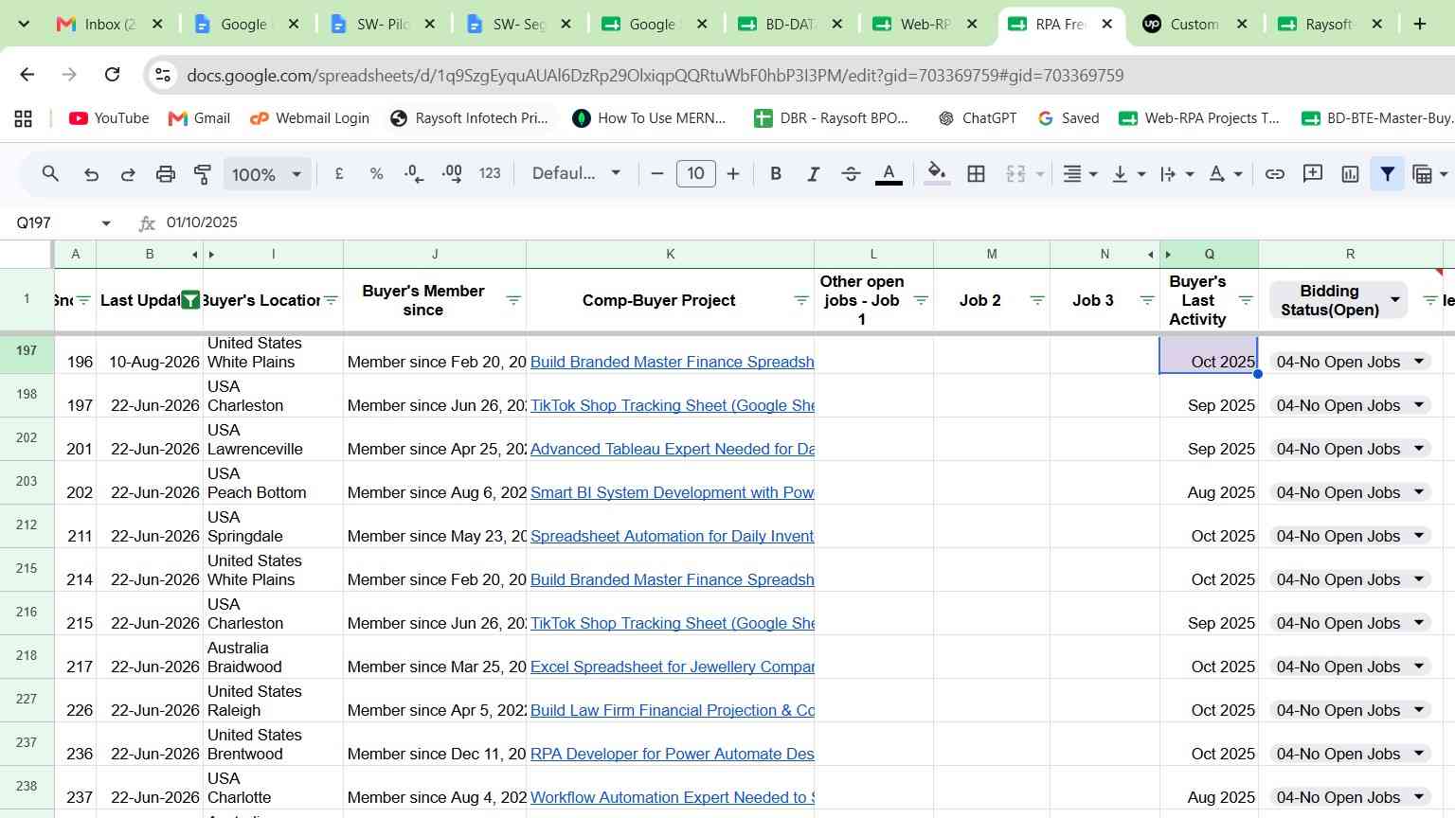Open RPA Developer for Power Automate link
The image size is (1455, 818).
pyautogui.click(x=672, y=754)
